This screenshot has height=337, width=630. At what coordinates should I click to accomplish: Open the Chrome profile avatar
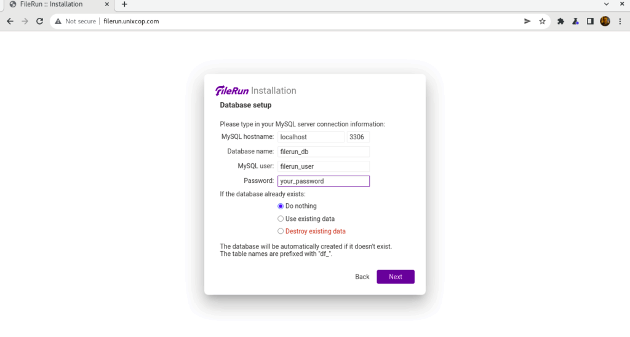[x=605, y=21]
